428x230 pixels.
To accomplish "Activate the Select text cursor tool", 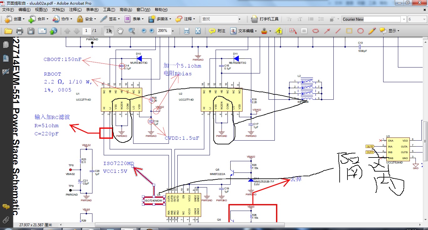I will pos(109,31).
